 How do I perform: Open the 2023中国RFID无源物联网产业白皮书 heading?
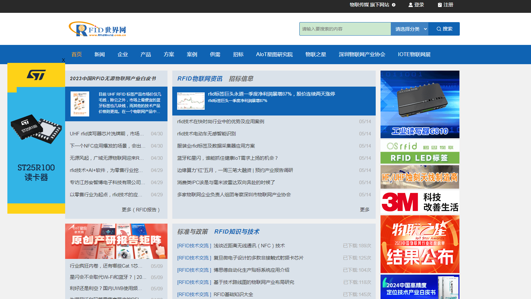tap(113, 79)
